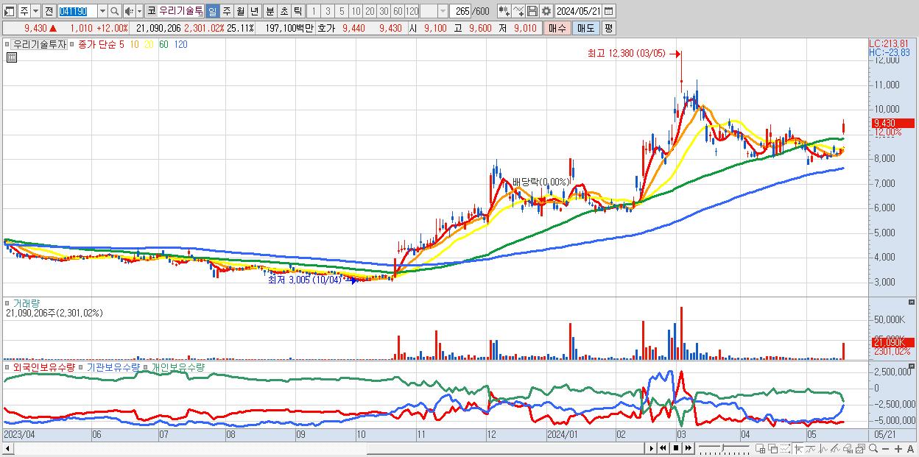Click the 전 market button
Screen dimensions: 919x457
click(49, 11)
